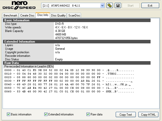Click the Layers label
162x121 pixels.
[x=9, y=45]
